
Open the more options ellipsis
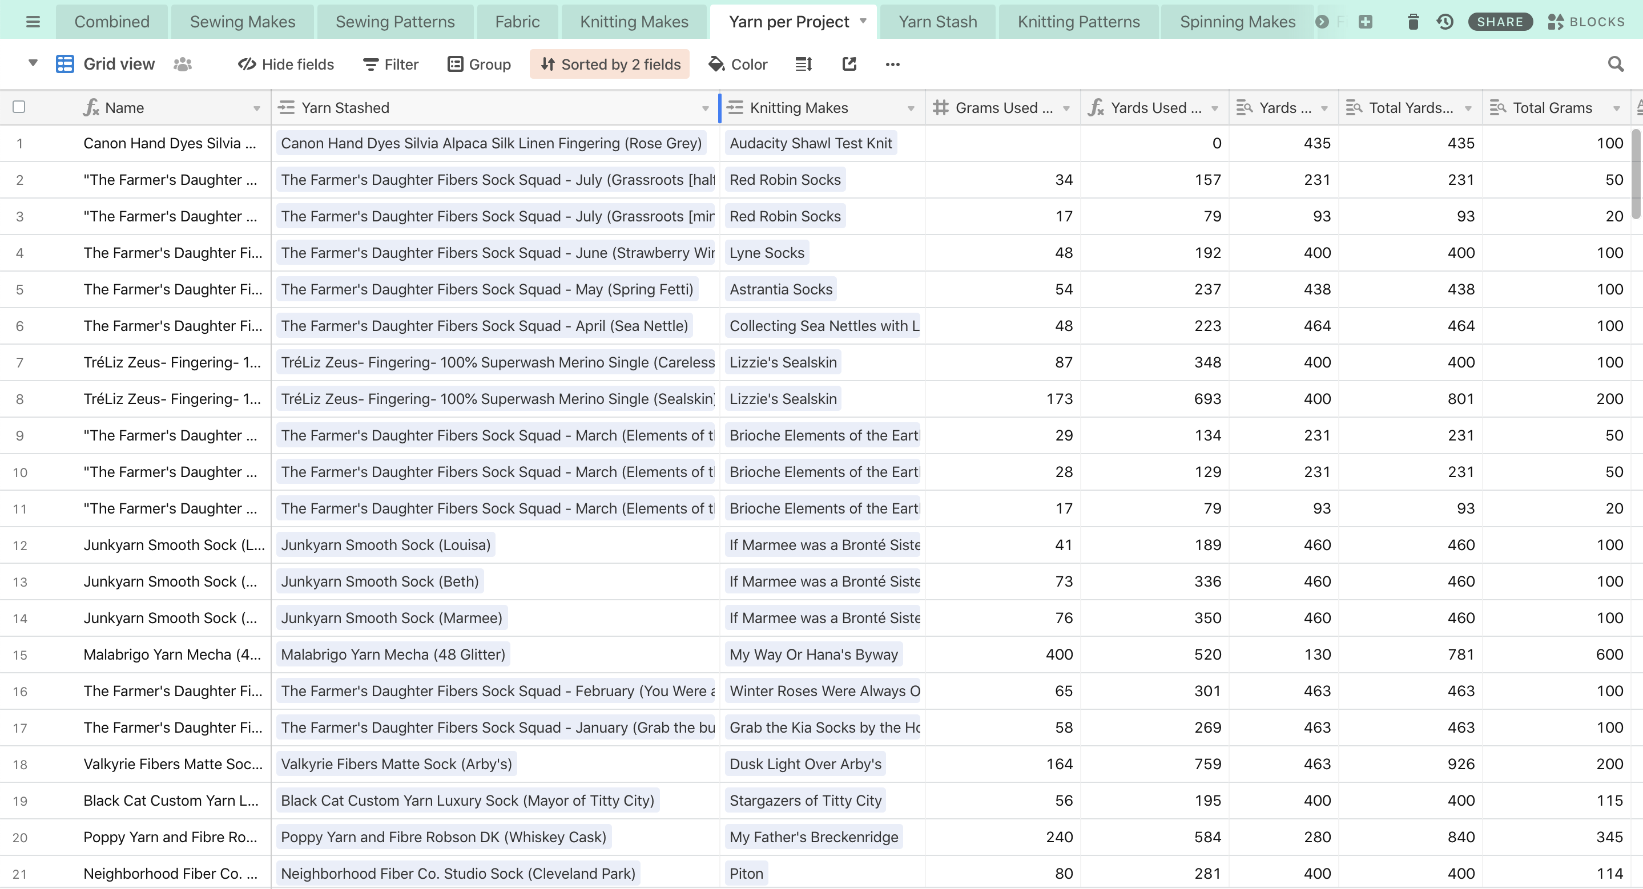coord(892,64)
